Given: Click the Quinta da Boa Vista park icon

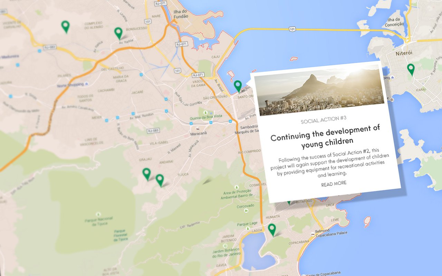Looking at the screenshot, I should [205, 113].
